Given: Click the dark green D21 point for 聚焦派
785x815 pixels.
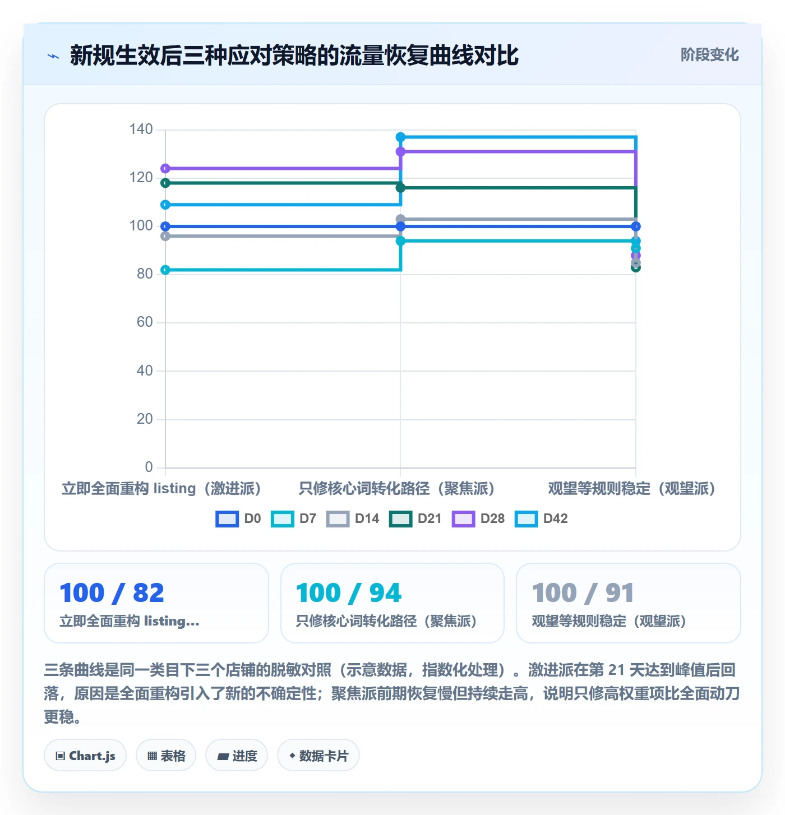Looking at the screenshot, I should tap(400, 188).
